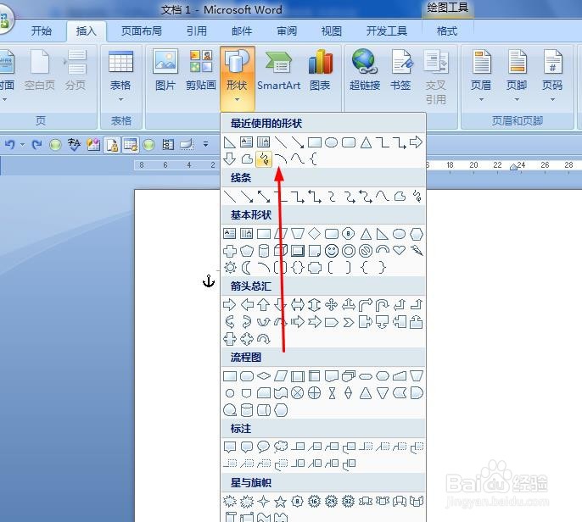Select the right triangle in recent shapes
This screenshot has height=522, width=582.
coord(230,142)
